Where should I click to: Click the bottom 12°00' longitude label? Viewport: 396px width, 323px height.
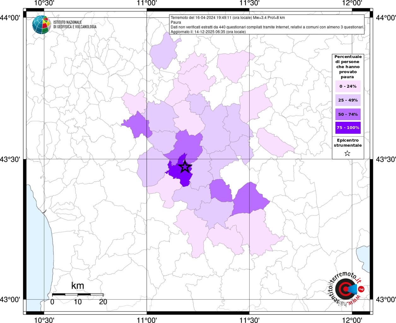[352, 320]
